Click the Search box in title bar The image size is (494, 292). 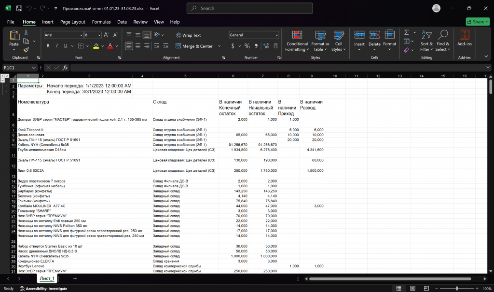[x=250, y=8]
